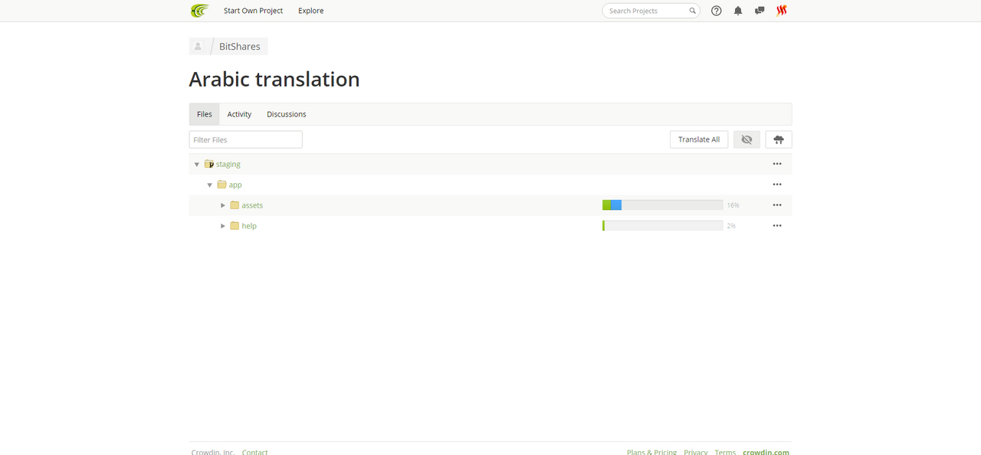Open the staging branch link
This screenshot has height=455, width=981.
pyautogui.click(x=228, y=164)
